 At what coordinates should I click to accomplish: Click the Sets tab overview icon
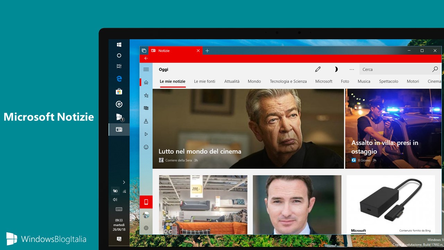click(x=144, y=51)
